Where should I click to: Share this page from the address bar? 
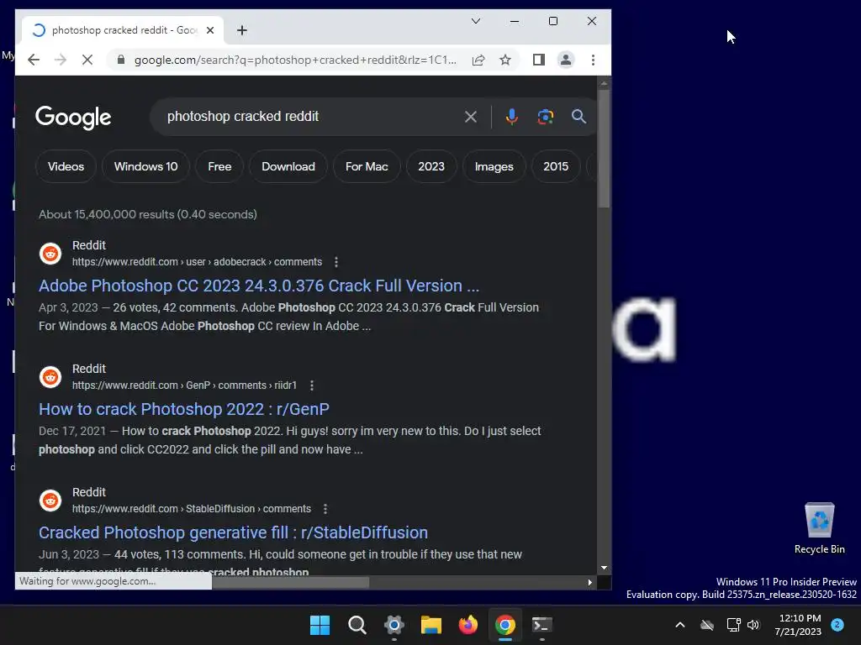478,60
